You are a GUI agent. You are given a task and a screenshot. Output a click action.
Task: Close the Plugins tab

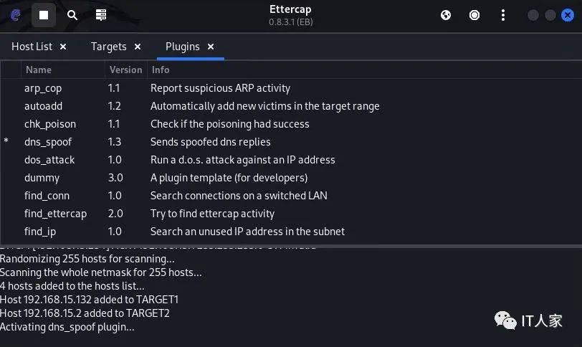click(211, 47)
